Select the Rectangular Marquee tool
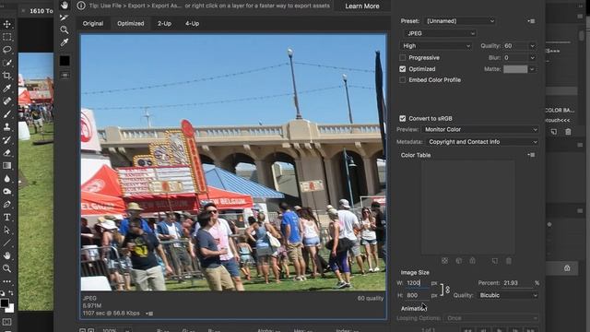This screenshot has width=590, height=332. tap(6, 37)
